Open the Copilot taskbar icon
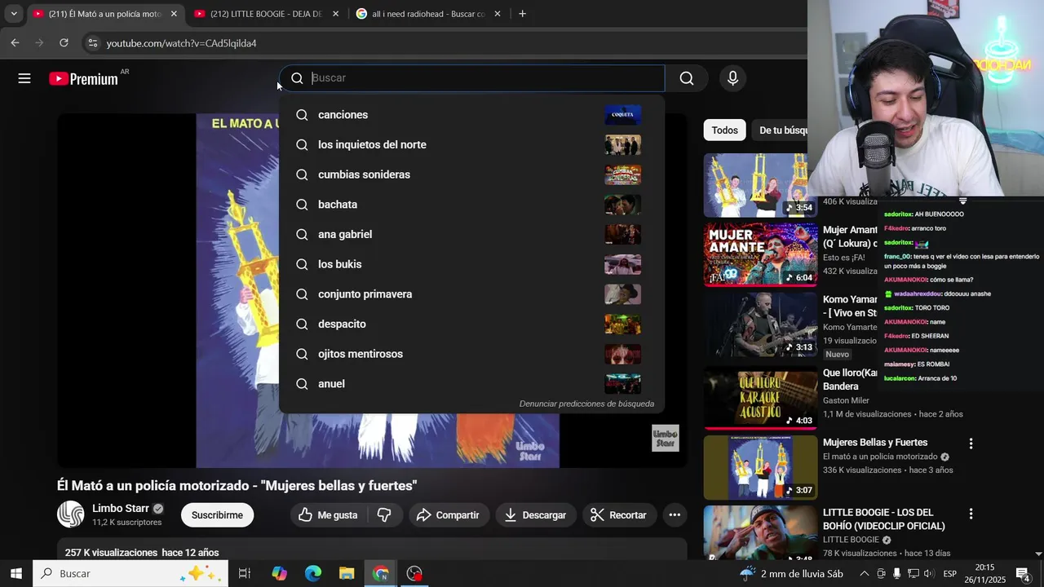This screenshot has width=1044, height=587. point(279,574)
